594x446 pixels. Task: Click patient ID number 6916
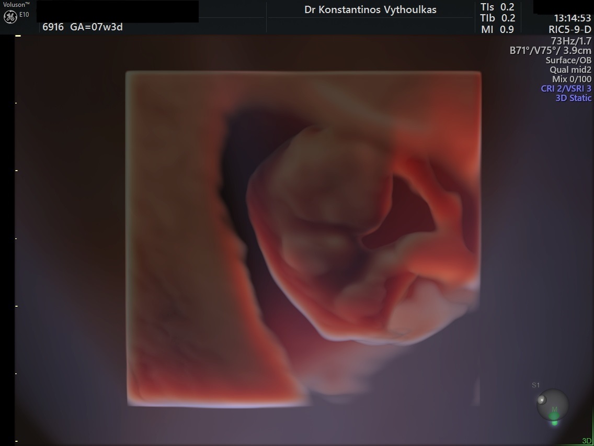(x=53, y=27)
